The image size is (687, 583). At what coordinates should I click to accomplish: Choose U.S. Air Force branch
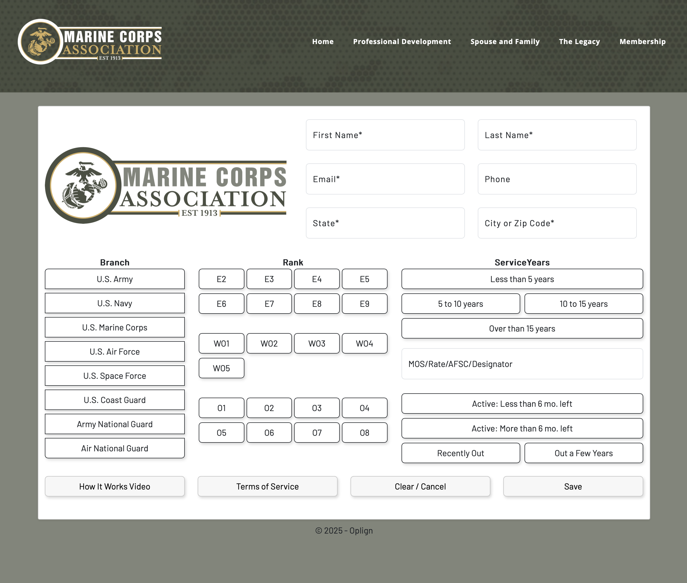[115, 351]
